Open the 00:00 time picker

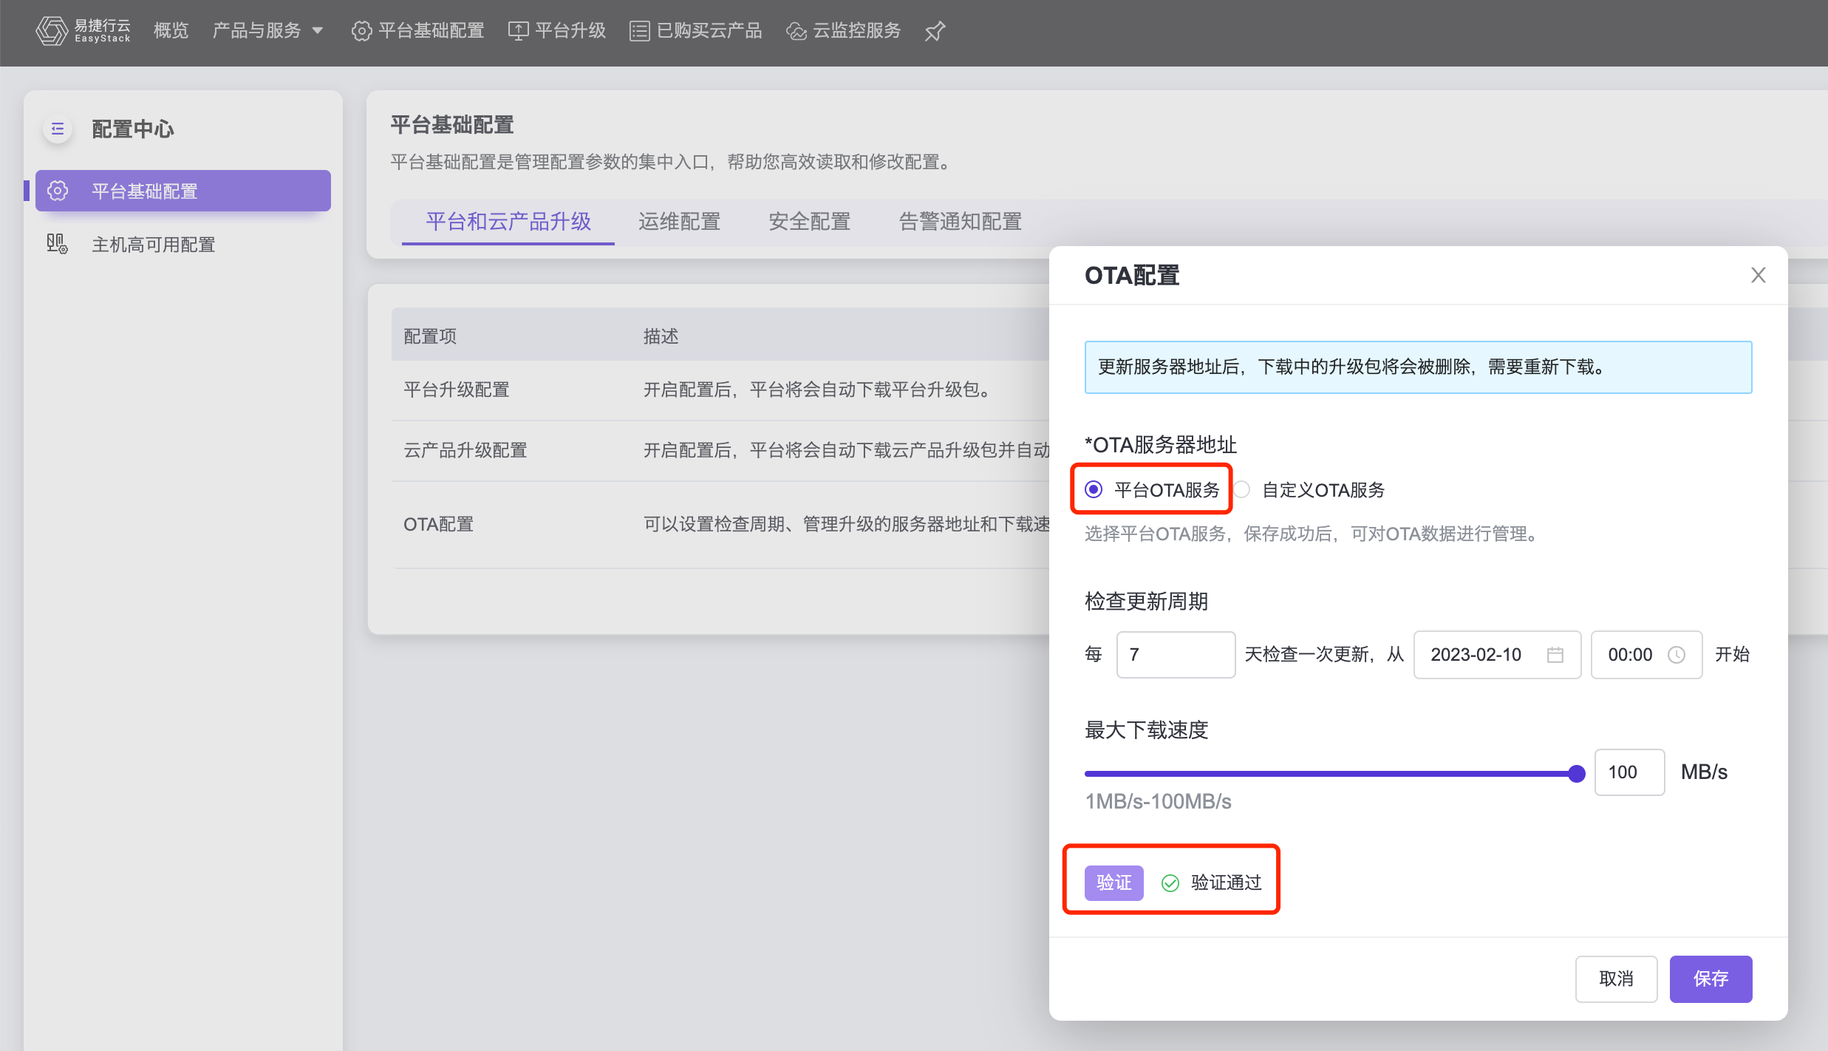(x=1630, y=655)
